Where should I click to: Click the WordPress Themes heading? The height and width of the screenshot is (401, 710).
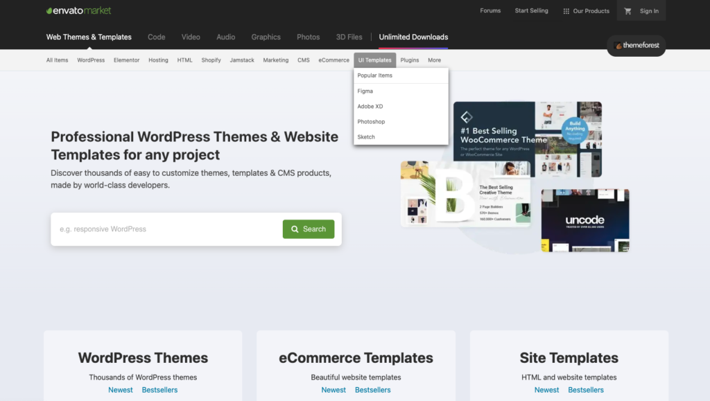143,357
